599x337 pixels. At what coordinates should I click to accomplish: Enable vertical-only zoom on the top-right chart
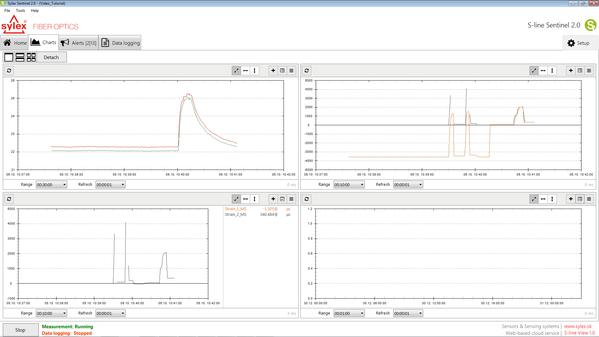pos(552,71)
